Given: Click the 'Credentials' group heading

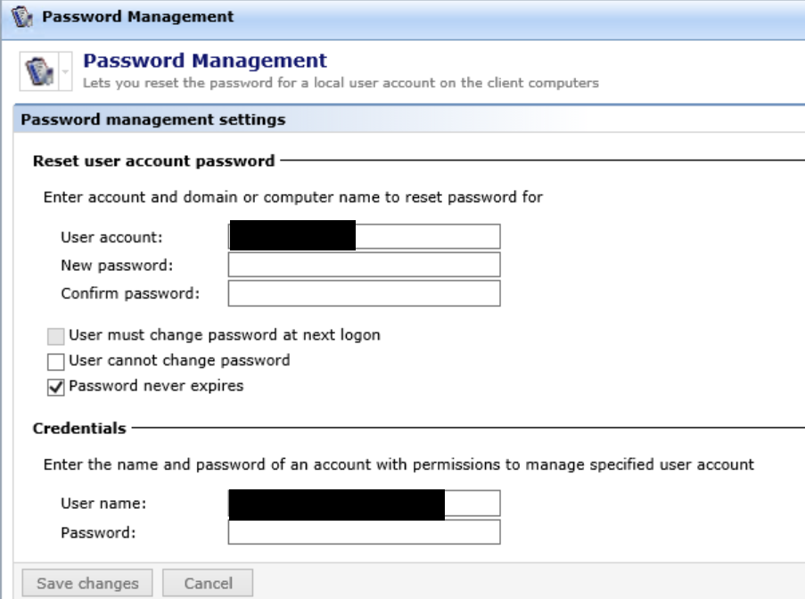Looking at the screenshot, I should 79,429.
